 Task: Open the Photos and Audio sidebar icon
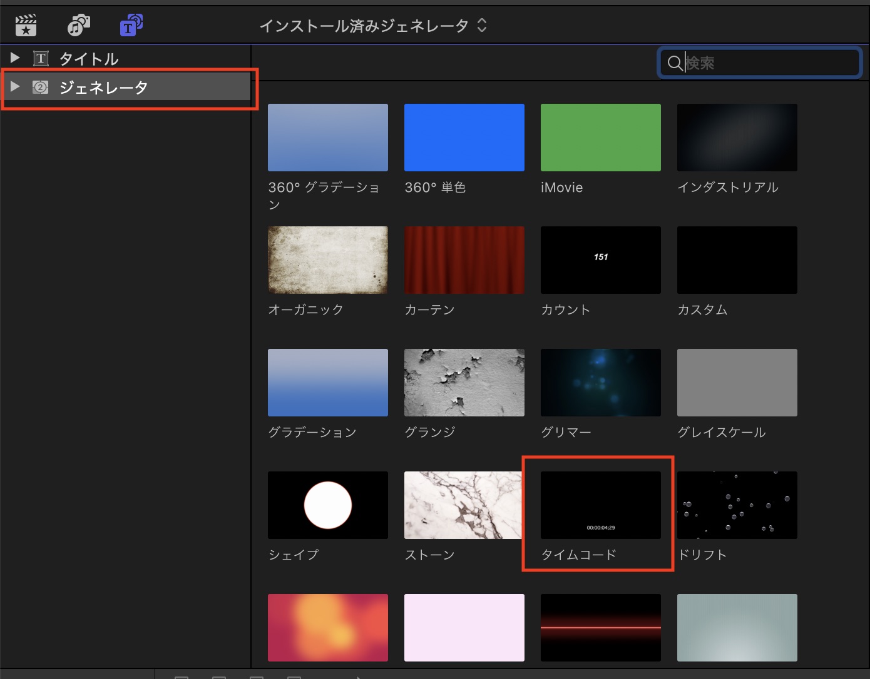[78, 26]
